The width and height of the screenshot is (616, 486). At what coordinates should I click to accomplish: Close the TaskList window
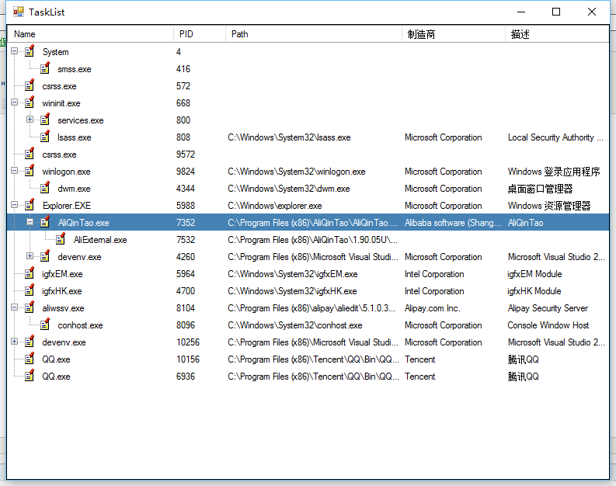pos(592,12)
